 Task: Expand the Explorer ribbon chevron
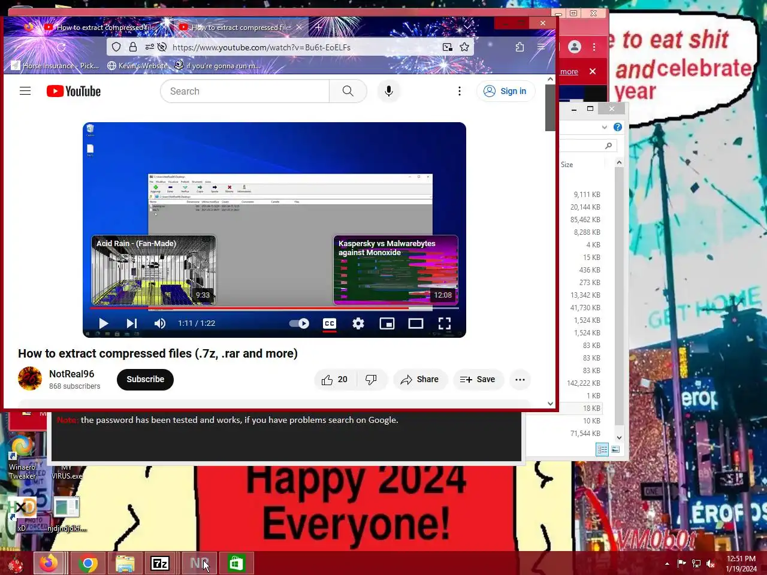(605, 127)
